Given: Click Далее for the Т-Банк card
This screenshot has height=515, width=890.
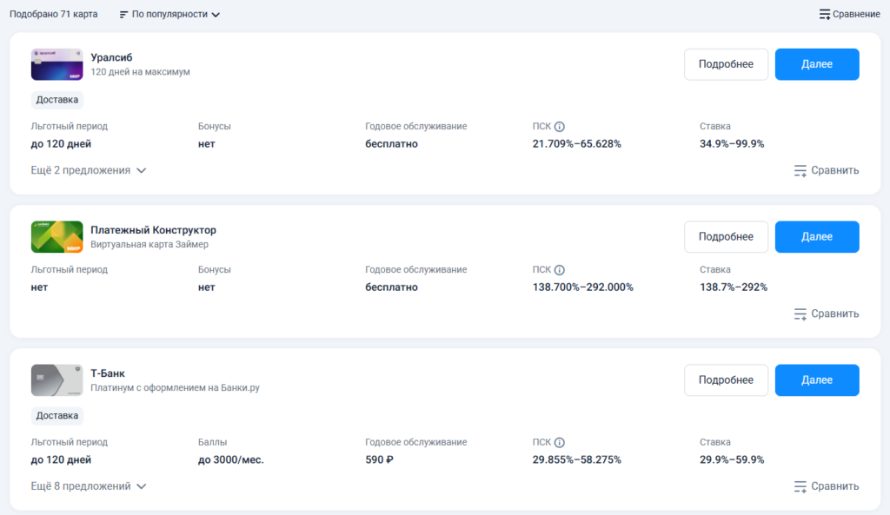Looking at the screenshot, I should [817, 380].
